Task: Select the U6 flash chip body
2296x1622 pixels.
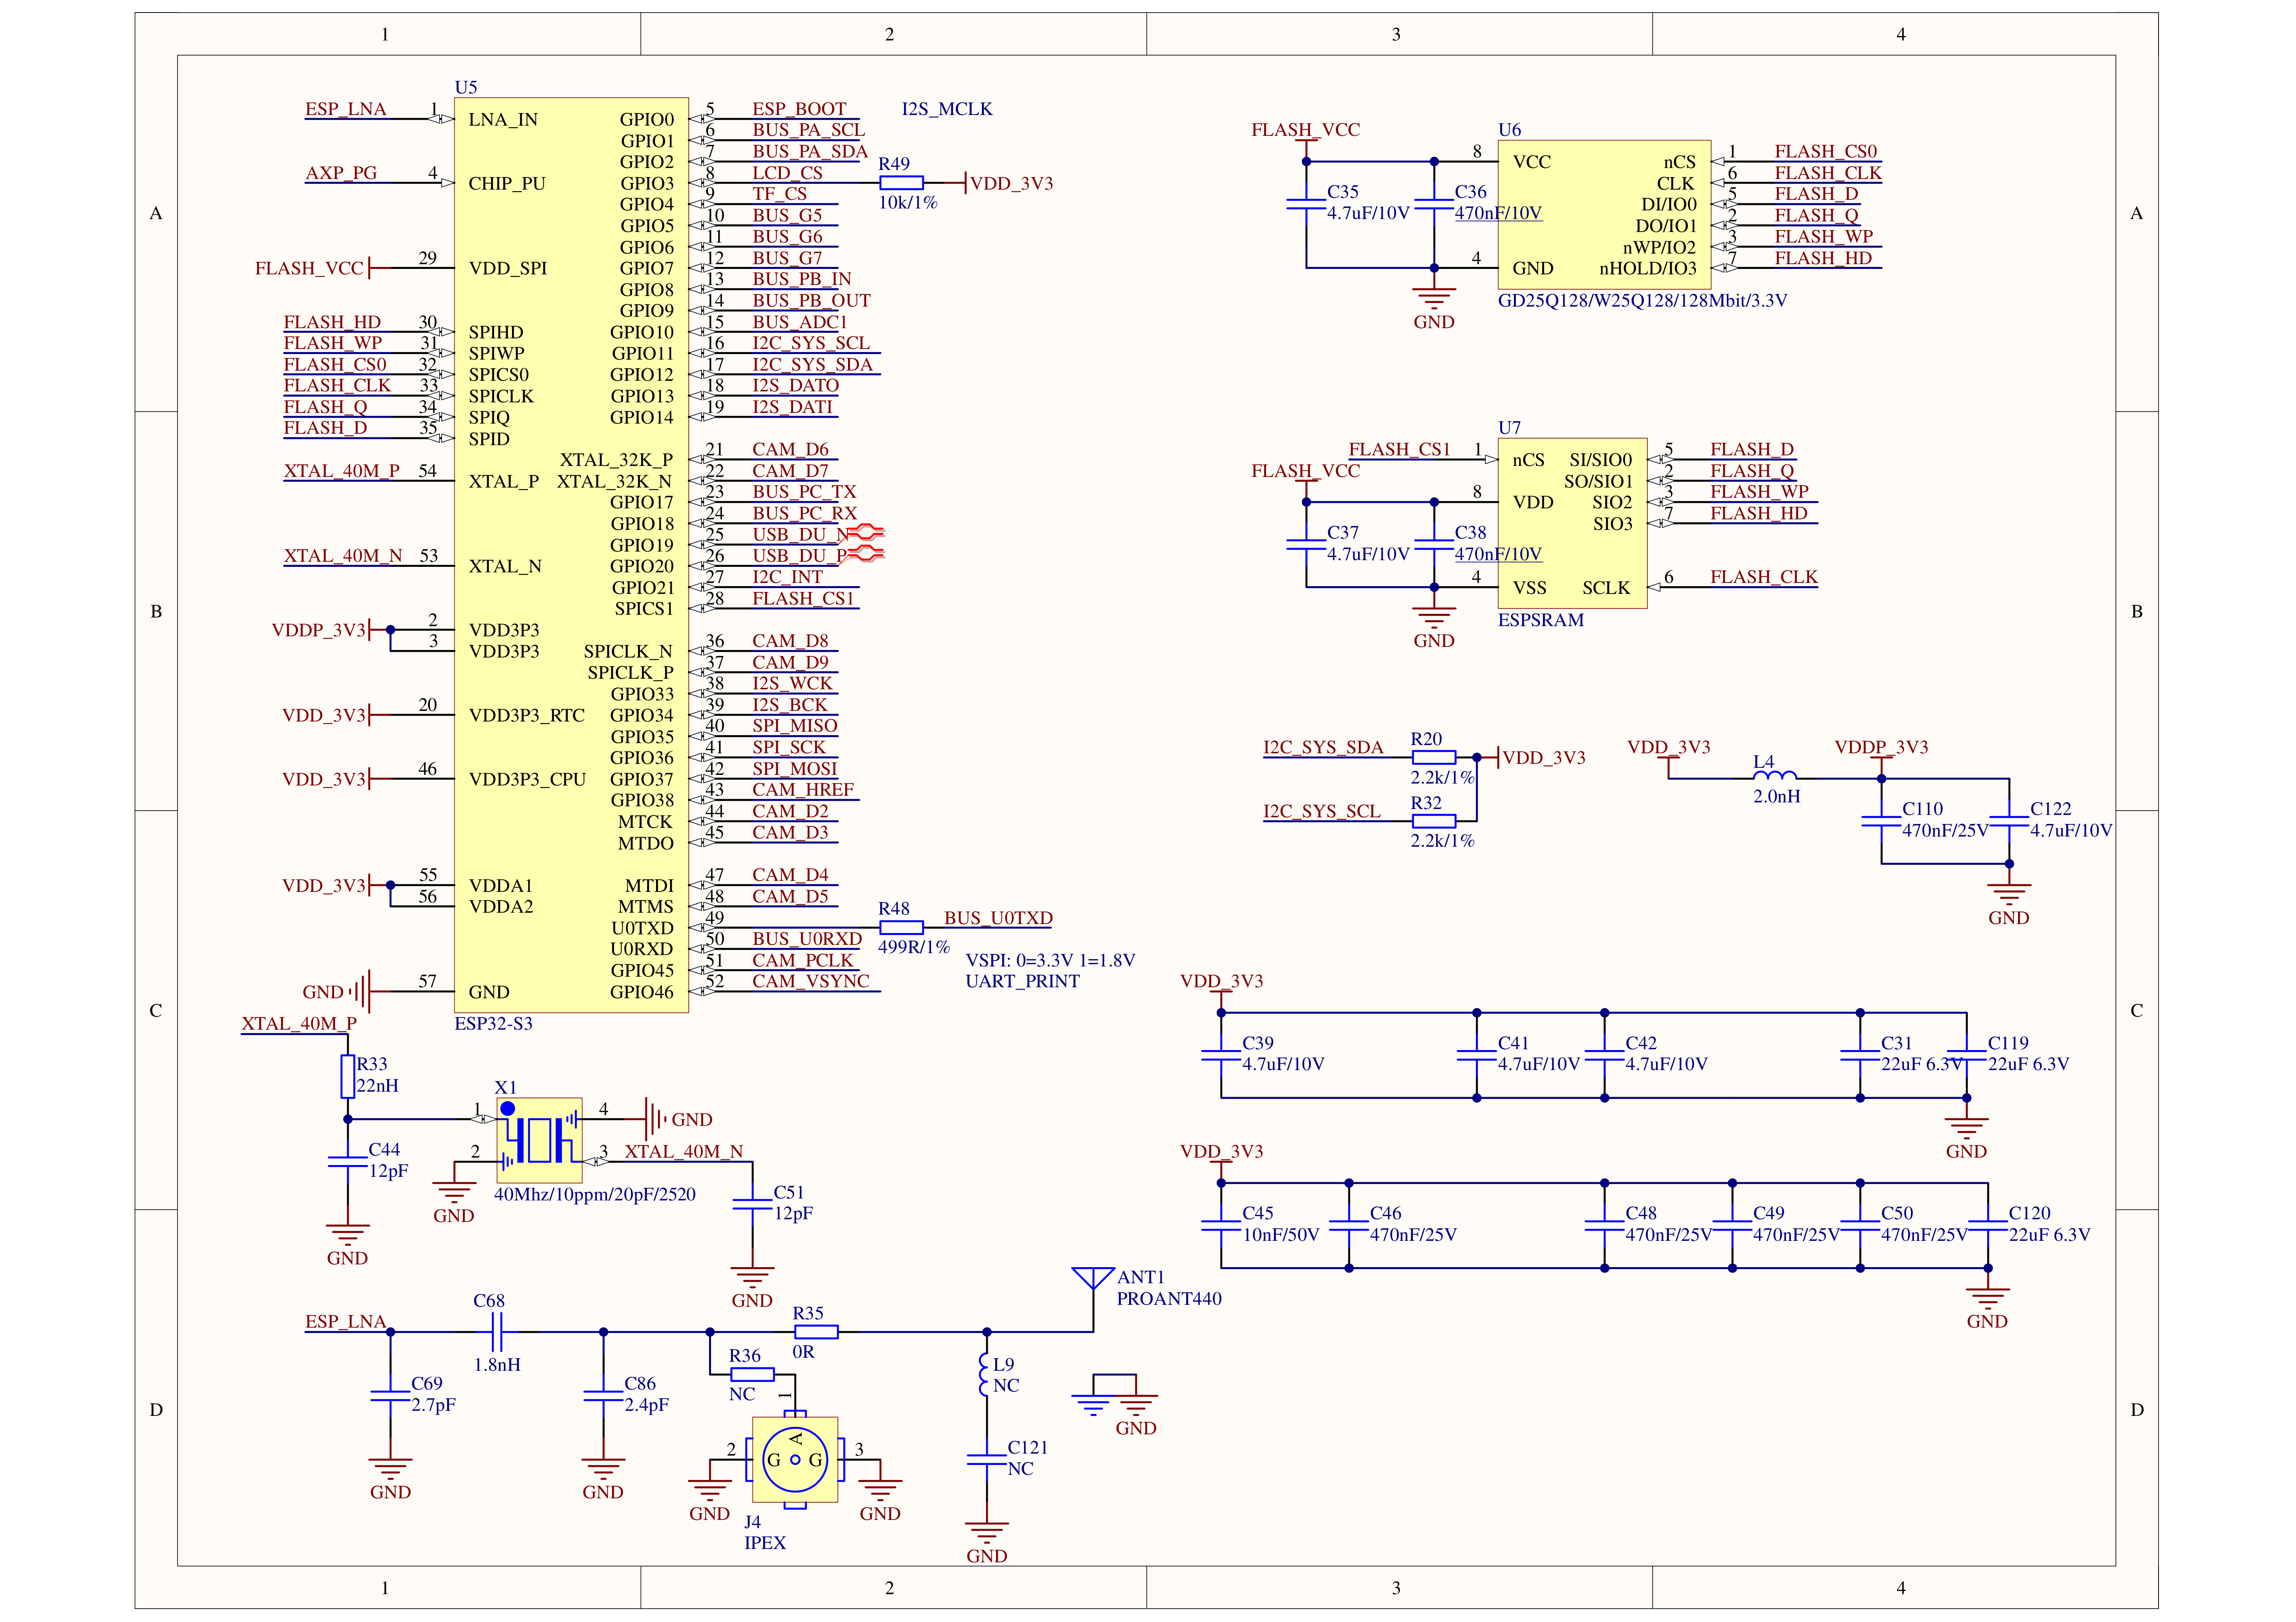Action: [1604, 215]
